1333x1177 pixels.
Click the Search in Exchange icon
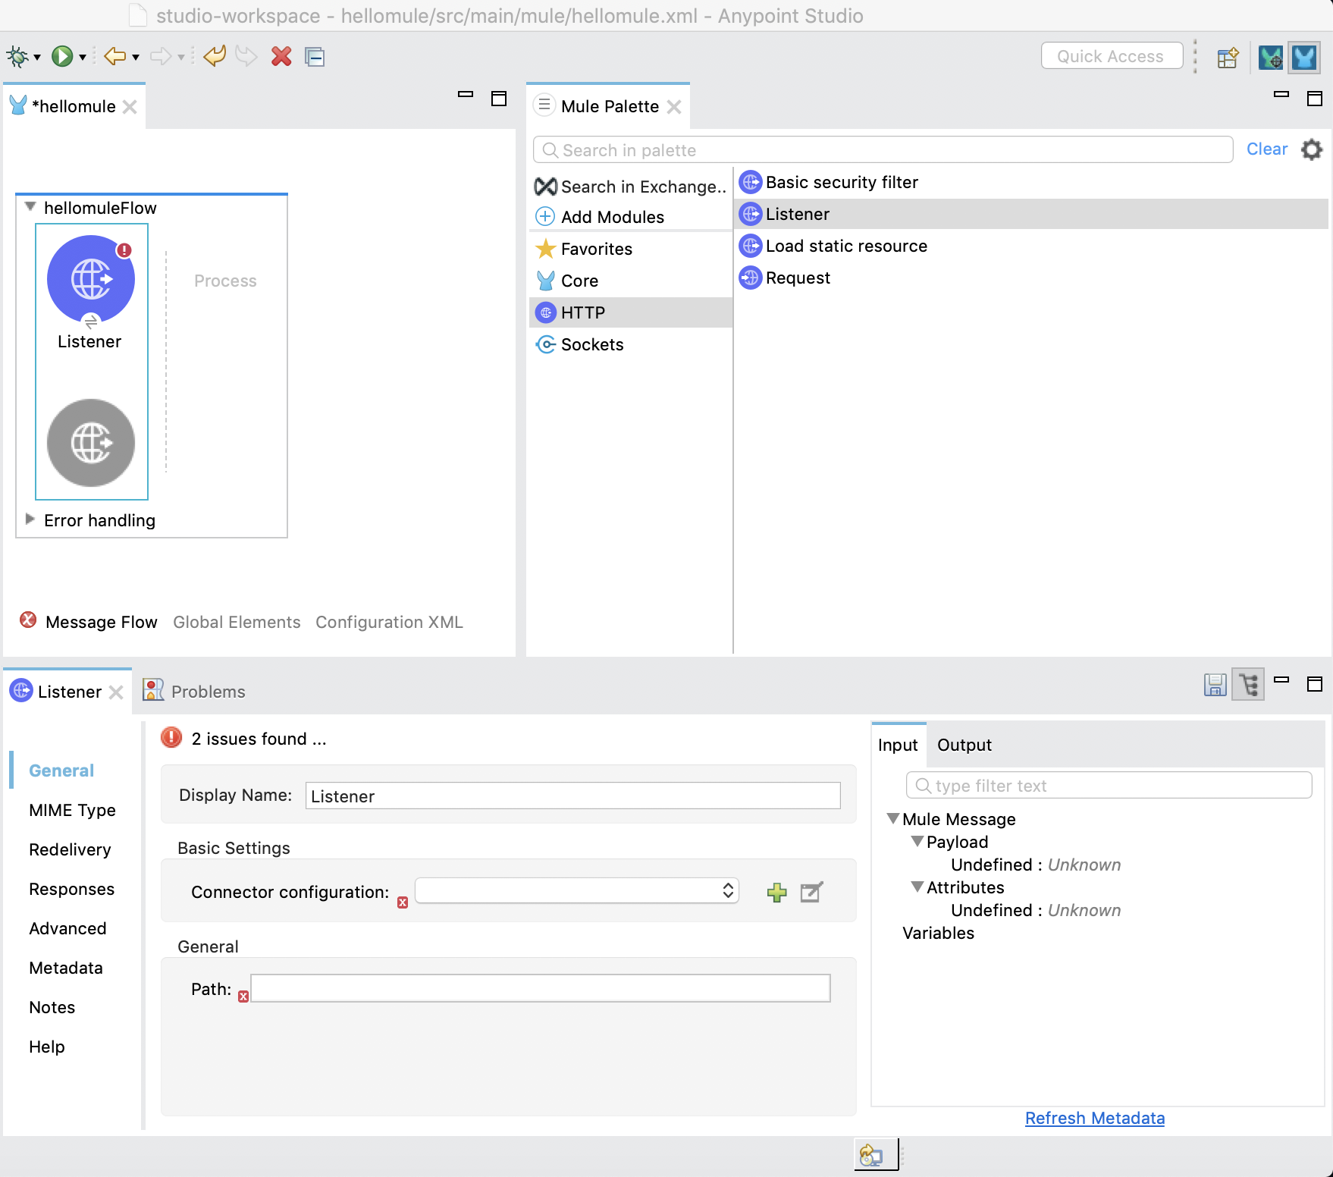(544, 186)
